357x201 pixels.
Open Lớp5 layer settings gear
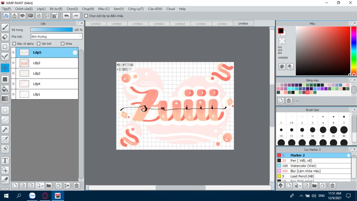pos(75,53)
